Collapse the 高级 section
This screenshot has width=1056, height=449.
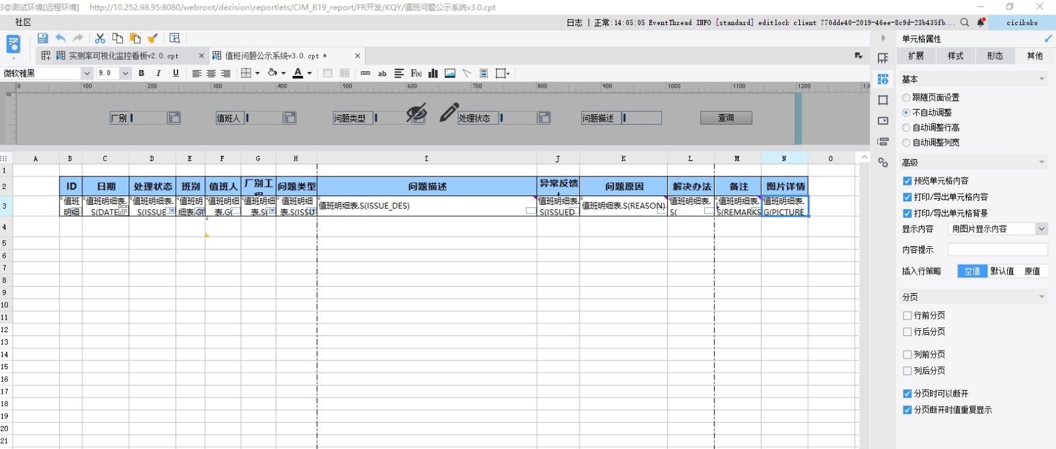(1041, 162)
